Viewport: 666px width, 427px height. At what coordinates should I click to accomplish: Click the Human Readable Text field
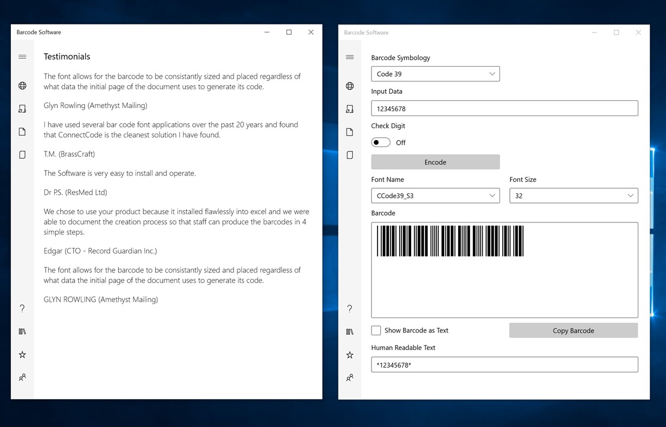[x=504, y=365]
